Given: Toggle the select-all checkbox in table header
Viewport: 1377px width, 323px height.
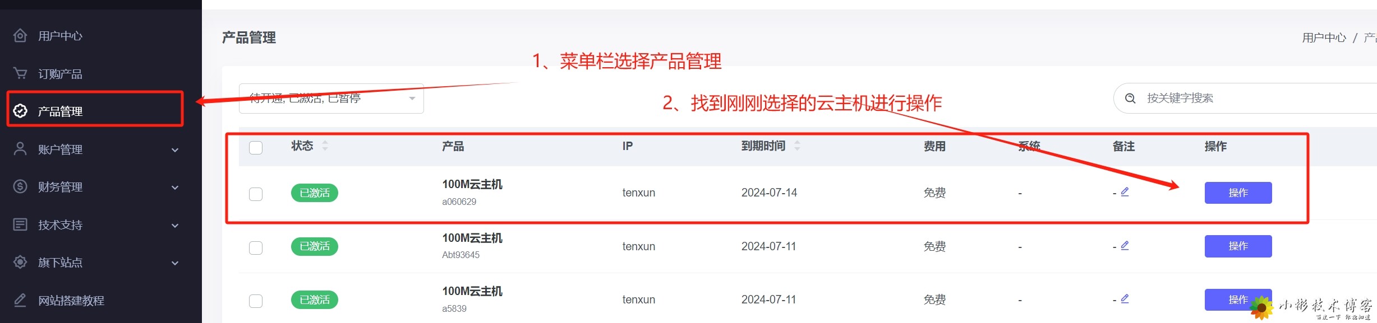Looking at the screenshot, I should 256,147.
